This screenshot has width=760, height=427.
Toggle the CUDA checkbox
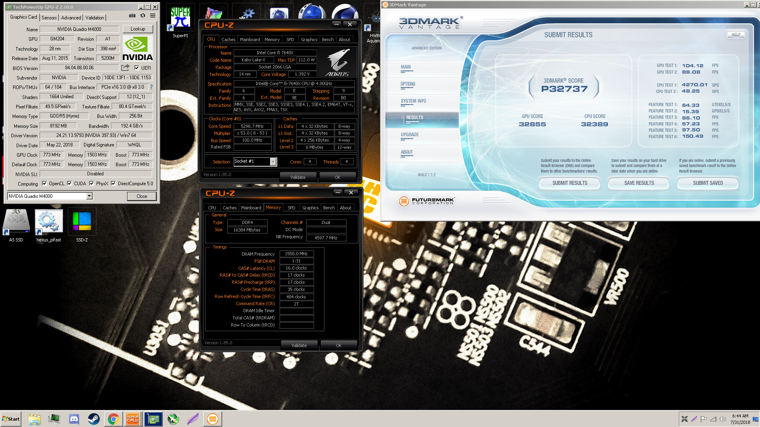(69, 184)
